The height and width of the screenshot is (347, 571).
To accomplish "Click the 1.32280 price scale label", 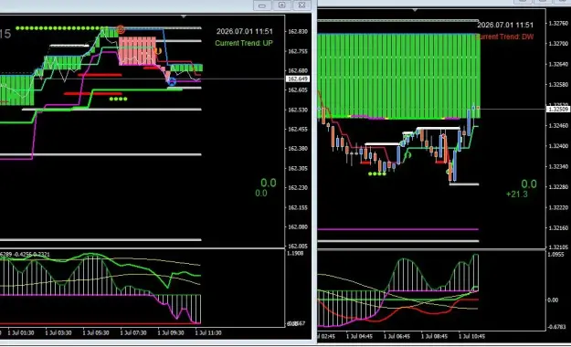I will (558, 187).
